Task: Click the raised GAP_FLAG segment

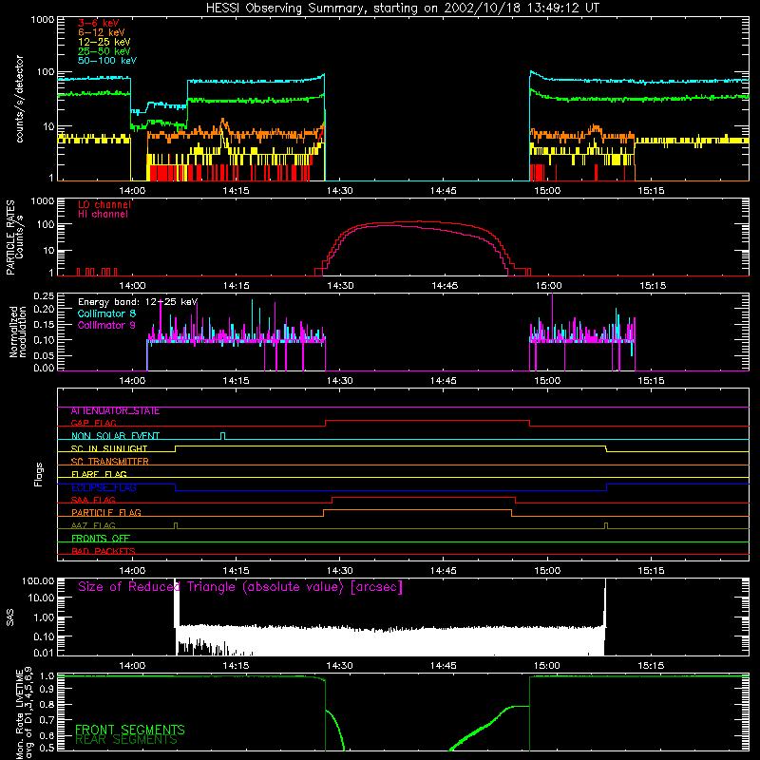Action: [x=427, y=421]
